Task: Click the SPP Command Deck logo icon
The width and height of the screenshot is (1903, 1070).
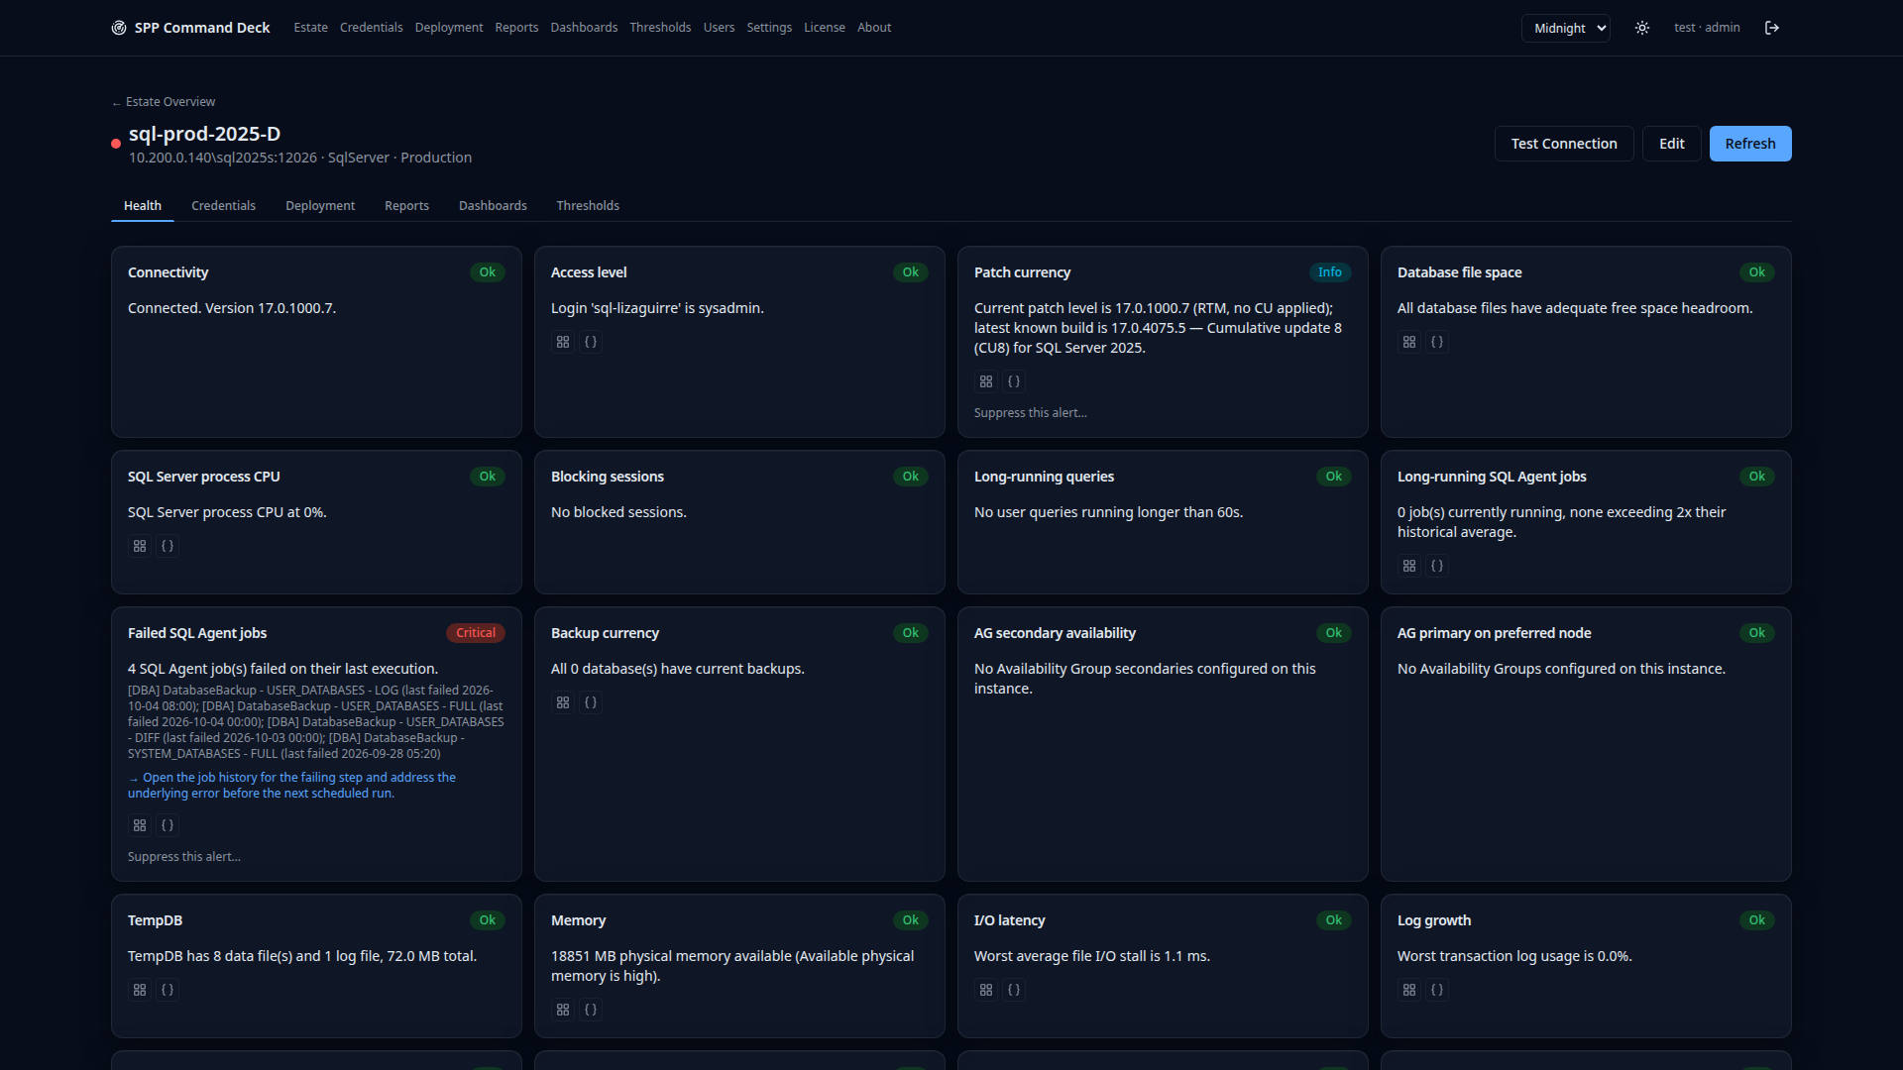Action: [x=119, y=28]
